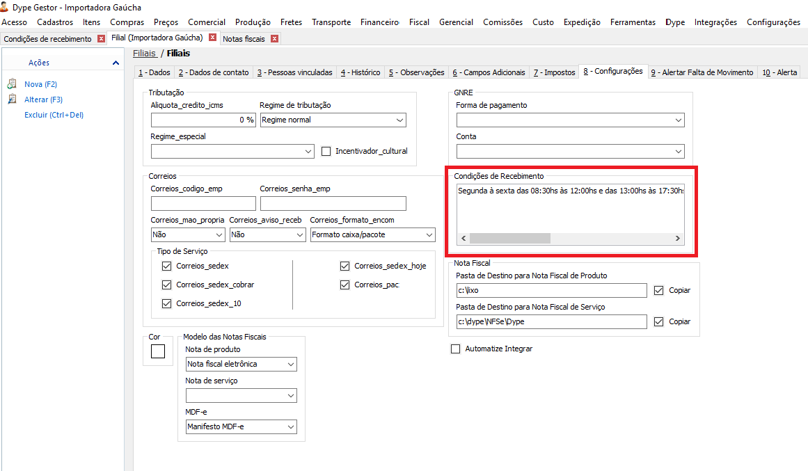Activate the Condições de recebimento document tab

47,39
